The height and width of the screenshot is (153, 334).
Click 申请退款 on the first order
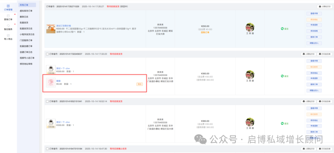coord(314,25)
